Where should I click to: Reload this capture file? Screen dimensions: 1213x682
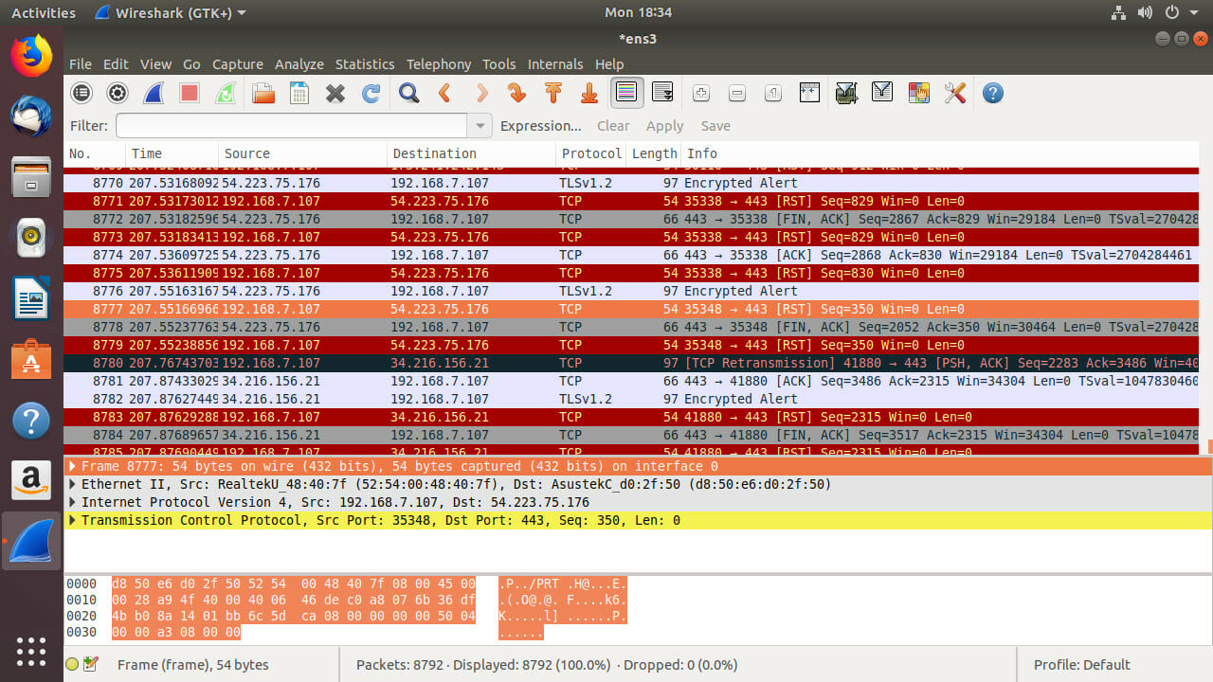(x=371, y=93)
